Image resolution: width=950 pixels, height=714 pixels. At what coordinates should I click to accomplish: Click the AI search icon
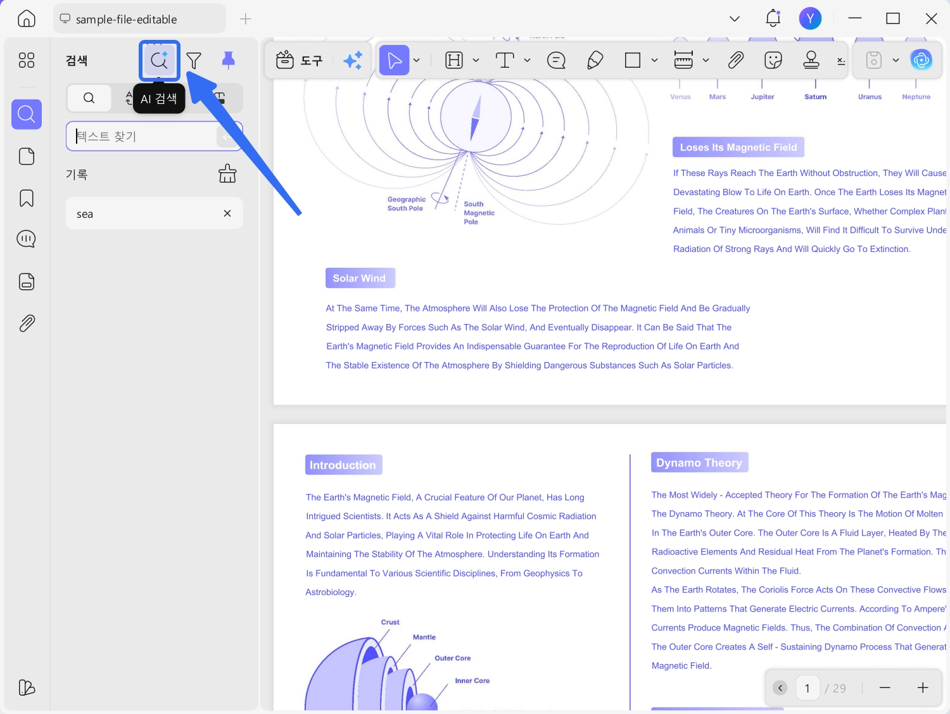[159, 60]
